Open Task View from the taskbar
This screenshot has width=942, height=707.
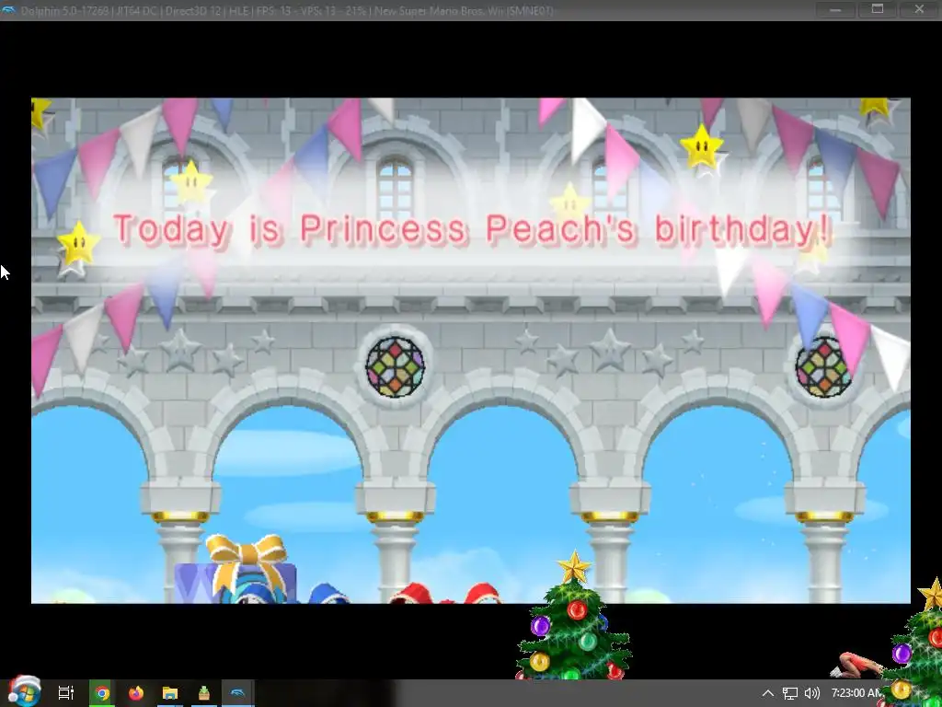(x=66, y=693)
